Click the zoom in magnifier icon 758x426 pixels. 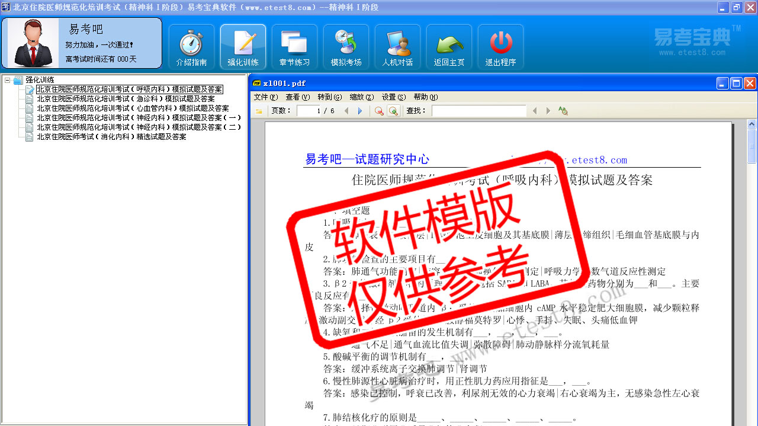point(393,111)
